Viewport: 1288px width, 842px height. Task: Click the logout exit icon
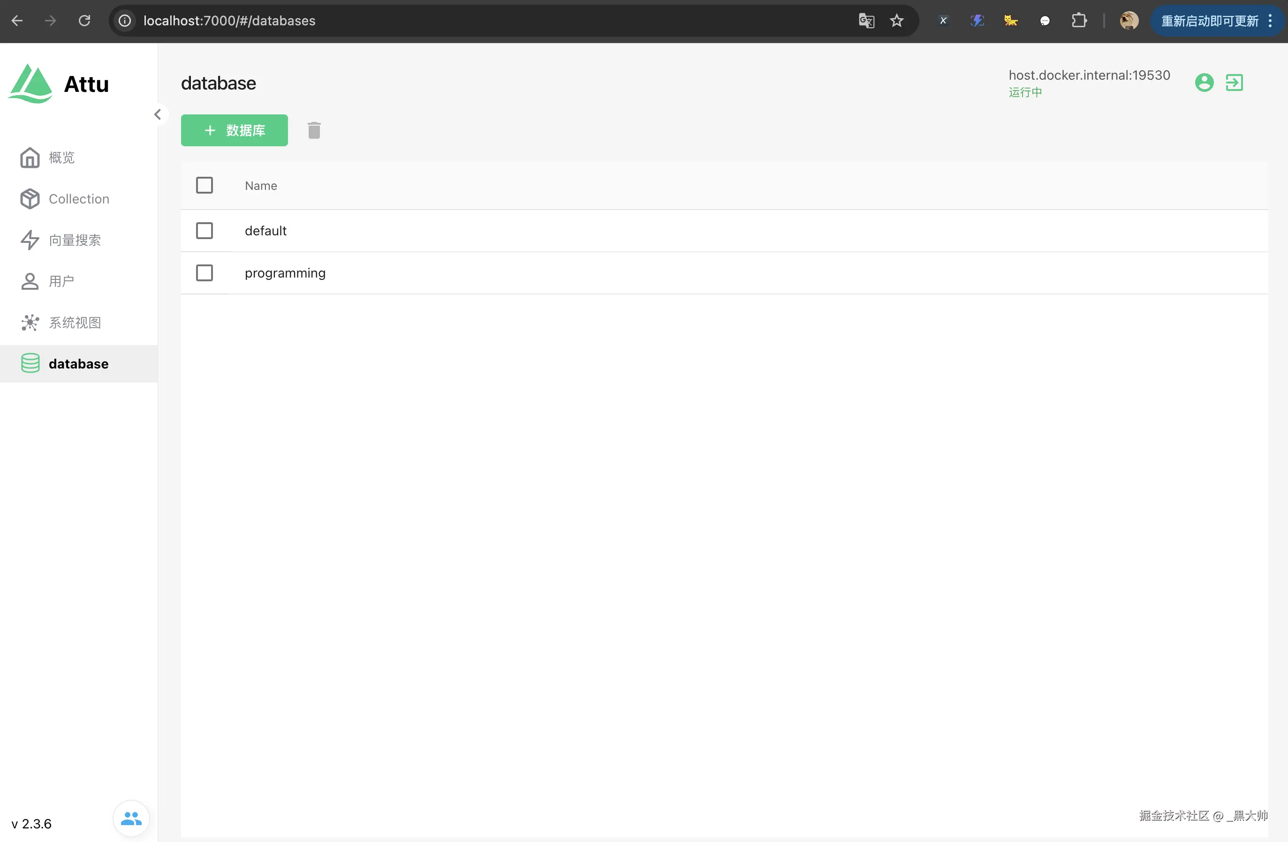click(1234, 83)
